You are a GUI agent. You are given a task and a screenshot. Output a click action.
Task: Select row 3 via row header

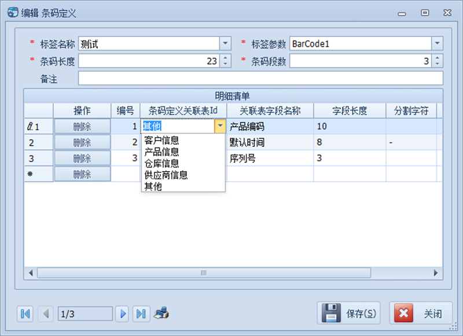39,158
